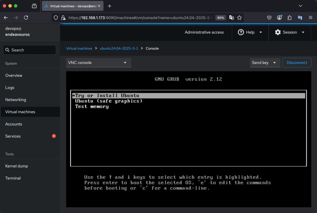Expand the Session menu
This screenshot has height=213, width=317.
(289, 32)
